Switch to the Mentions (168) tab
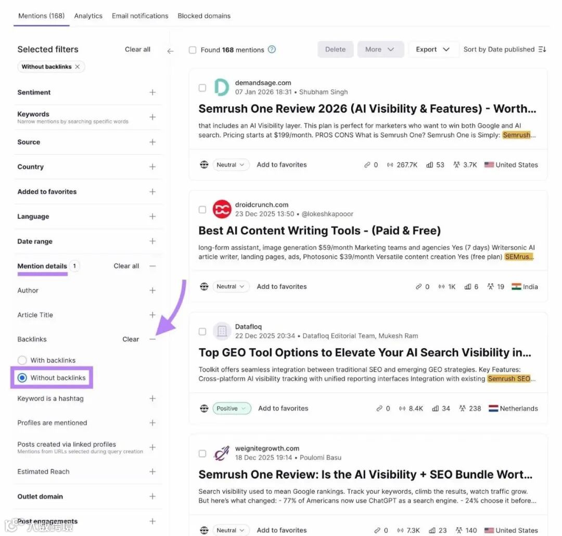562x536 pixels. pos(42,16)
